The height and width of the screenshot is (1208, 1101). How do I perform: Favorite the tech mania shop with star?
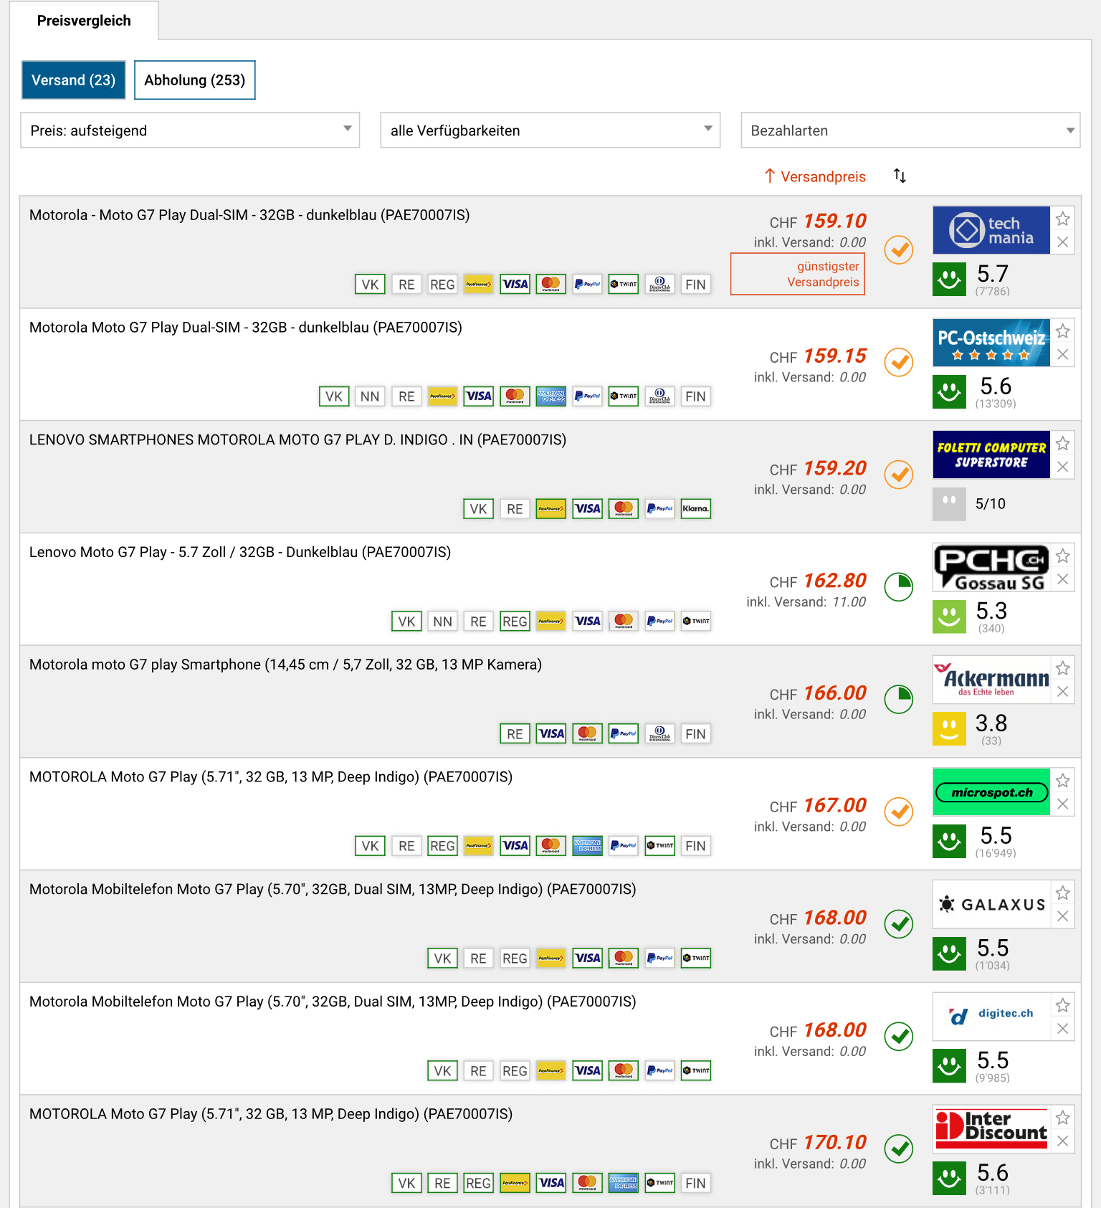[1063, 219]
